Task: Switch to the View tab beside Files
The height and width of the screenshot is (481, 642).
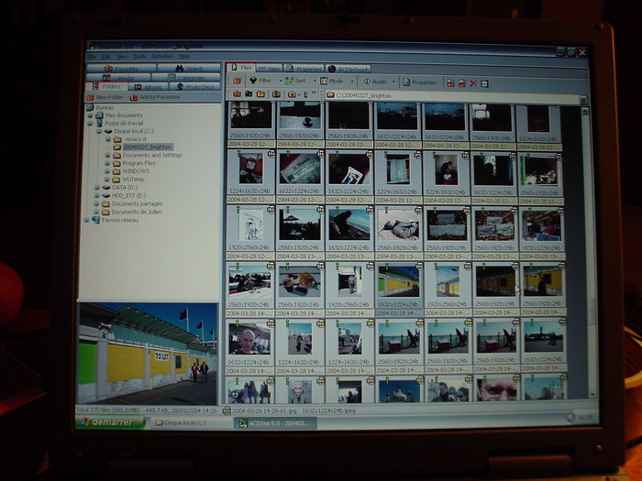Action: click(270, 69)
